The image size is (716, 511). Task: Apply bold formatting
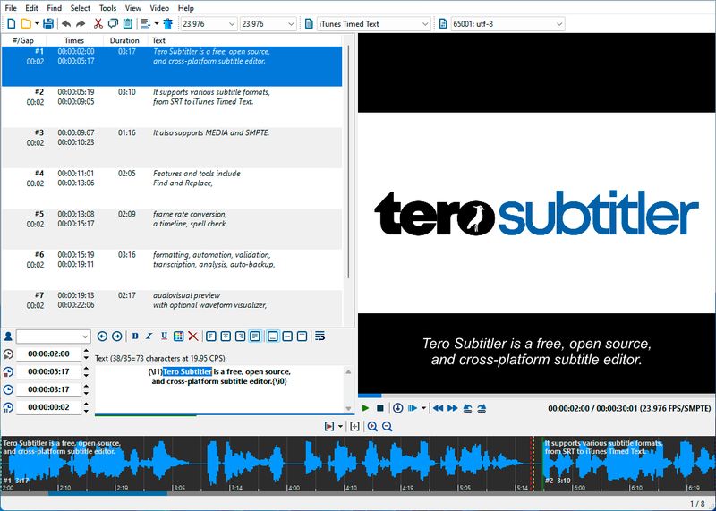tap(135, 336)
